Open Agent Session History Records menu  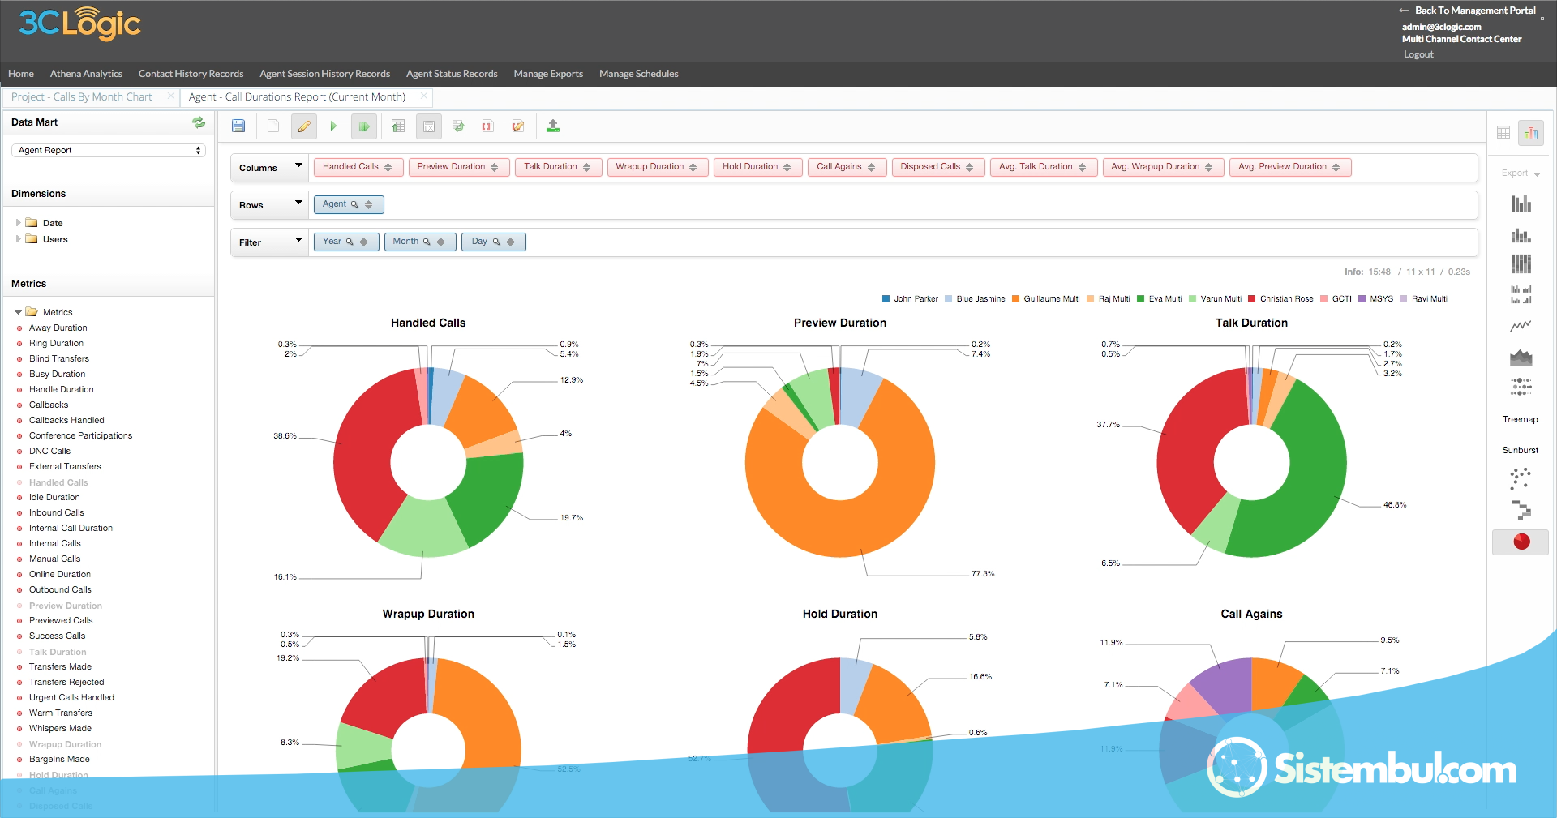pos(324,74)
